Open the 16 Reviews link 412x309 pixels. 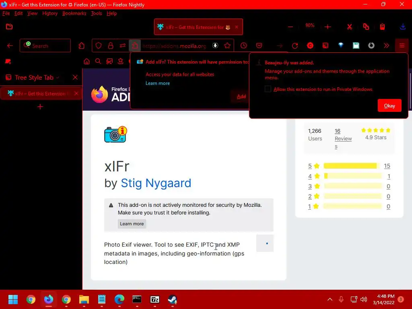(x=343, y=138)
